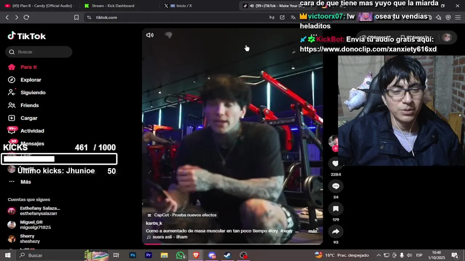Image resolution: width=465 pixels, height=261 pixels.
Task: Open the volume control in system tray
Action: 409,255
